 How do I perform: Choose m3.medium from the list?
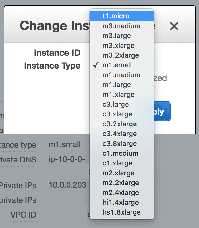121,26
